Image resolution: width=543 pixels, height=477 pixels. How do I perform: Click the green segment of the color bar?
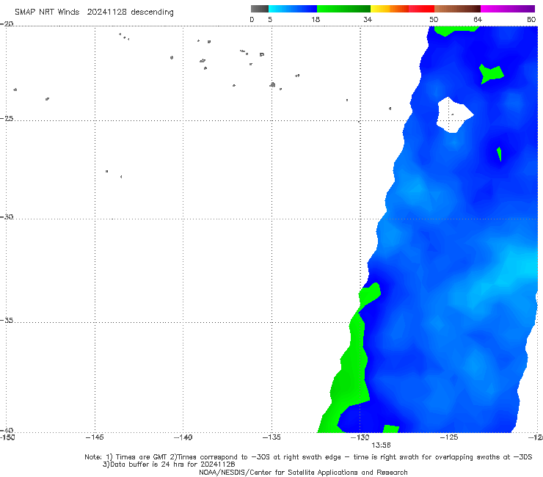coord(343,9)
